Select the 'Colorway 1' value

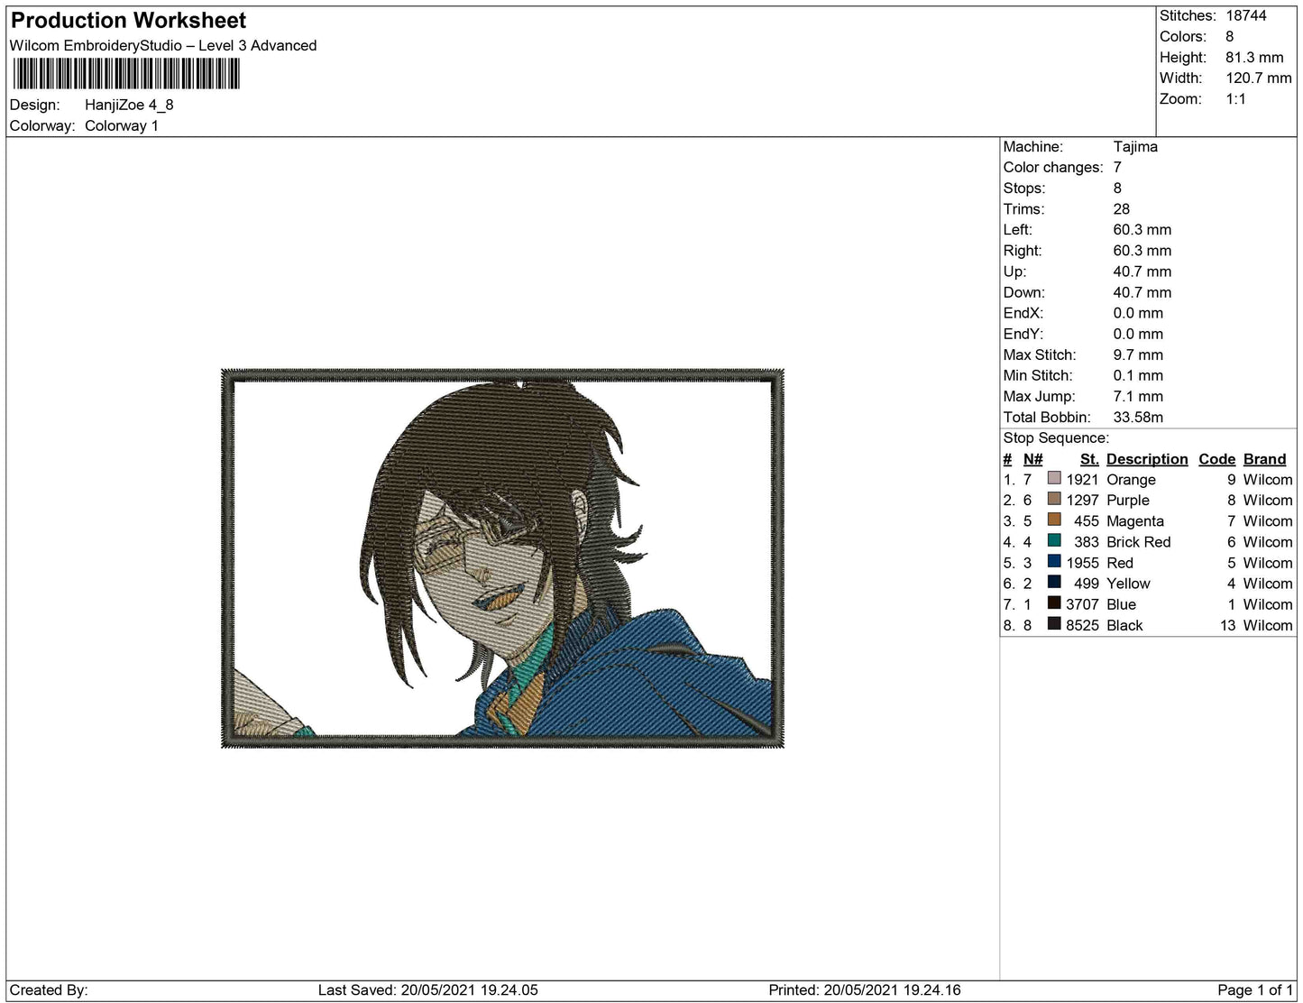click(122, 125)
